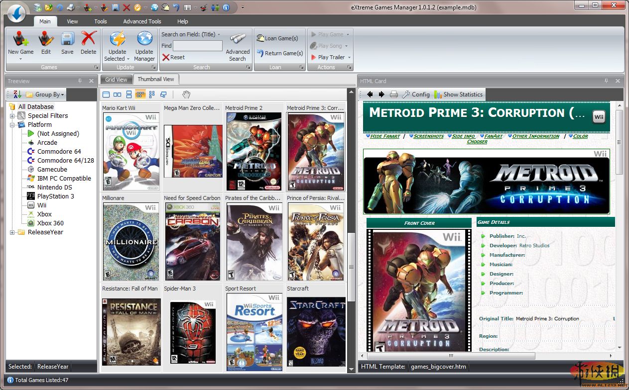
Task: Select the PlayStation 3 platform
Action: (55, 196)
